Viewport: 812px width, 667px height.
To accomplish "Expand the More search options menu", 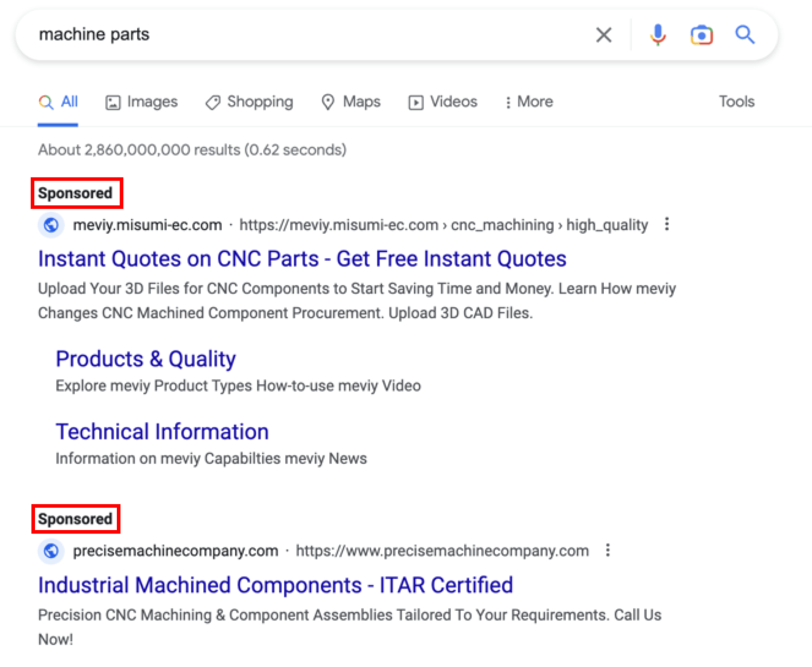I will tap(528, 102).
